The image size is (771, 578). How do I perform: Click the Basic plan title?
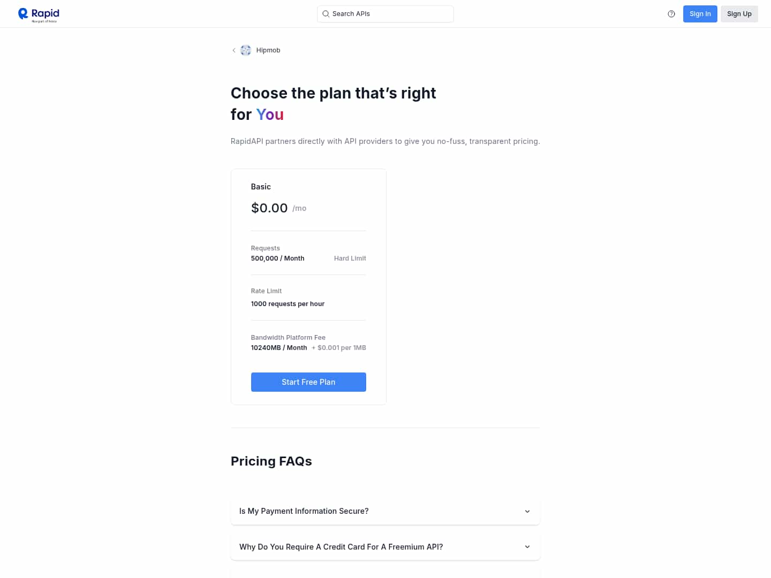(x=261, y=187)
